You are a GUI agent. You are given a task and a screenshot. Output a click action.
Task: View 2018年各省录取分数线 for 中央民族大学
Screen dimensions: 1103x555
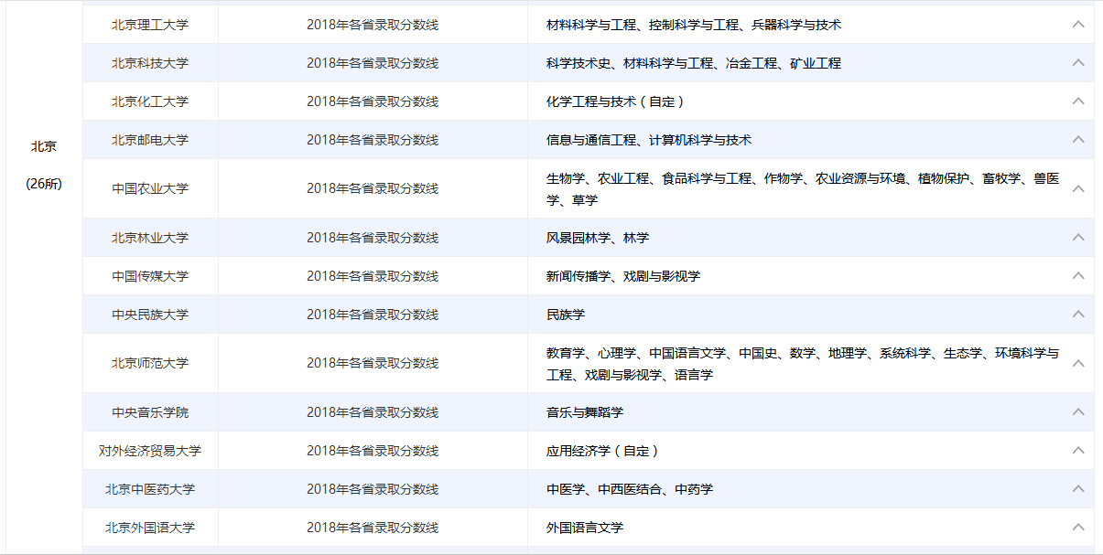373,315
